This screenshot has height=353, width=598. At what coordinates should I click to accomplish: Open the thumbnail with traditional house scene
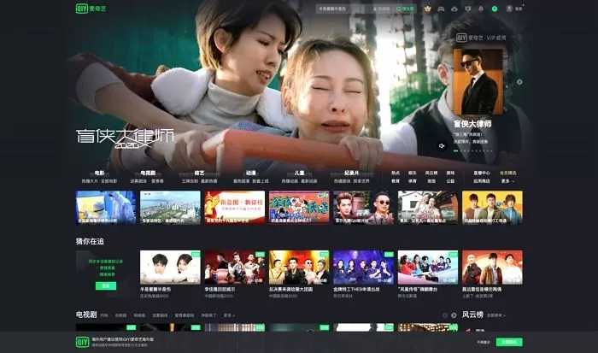(x=428, y=207)
